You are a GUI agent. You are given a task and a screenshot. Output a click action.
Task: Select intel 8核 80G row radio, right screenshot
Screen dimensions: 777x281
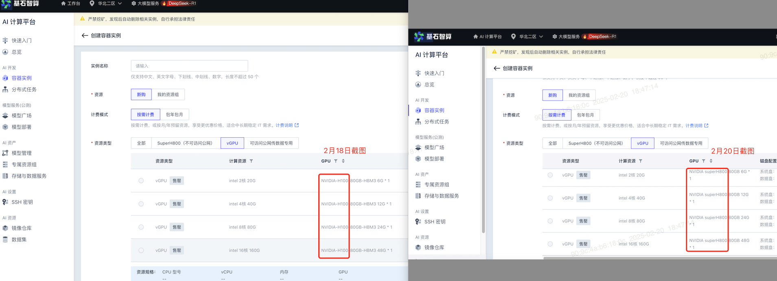(x=550, y=221)
